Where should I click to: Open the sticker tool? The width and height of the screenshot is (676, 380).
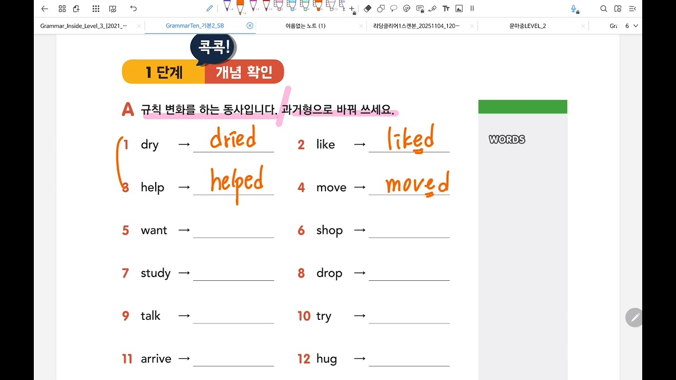coord(407,8)
